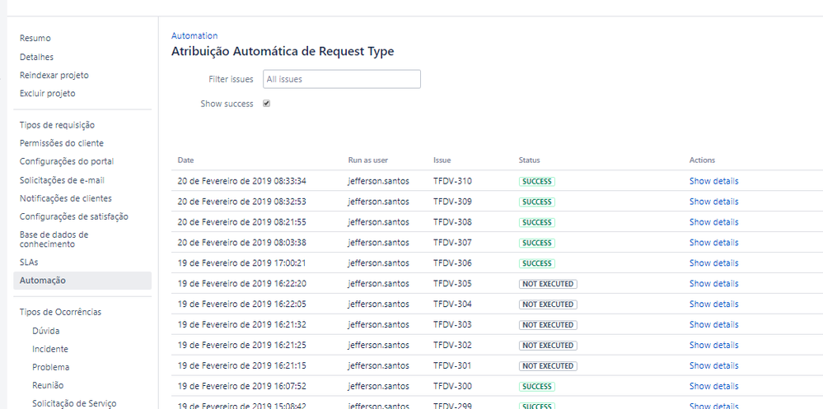The width and height of the screenshot is (823, 409).
Task: Select Reindexar projeto in sidebar
Action: (x=54, y=75)
